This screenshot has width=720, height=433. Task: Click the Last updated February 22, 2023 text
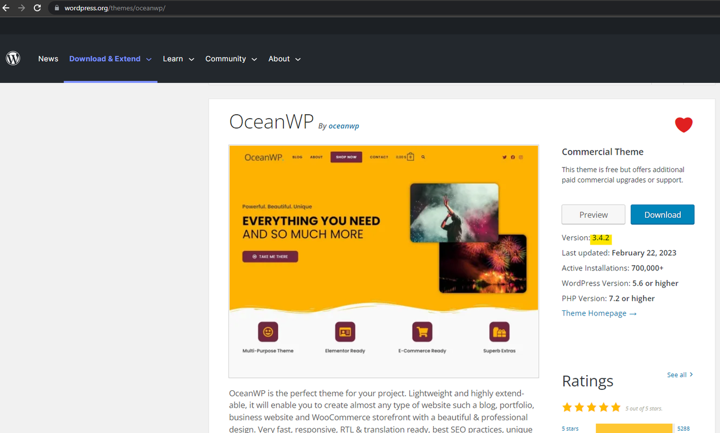pyautogui.click(x=619, y=253)
